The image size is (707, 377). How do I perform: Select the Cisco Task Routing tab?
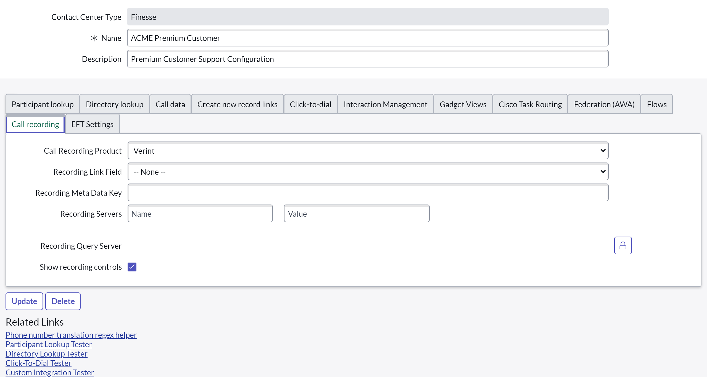[x=530, y=104]
